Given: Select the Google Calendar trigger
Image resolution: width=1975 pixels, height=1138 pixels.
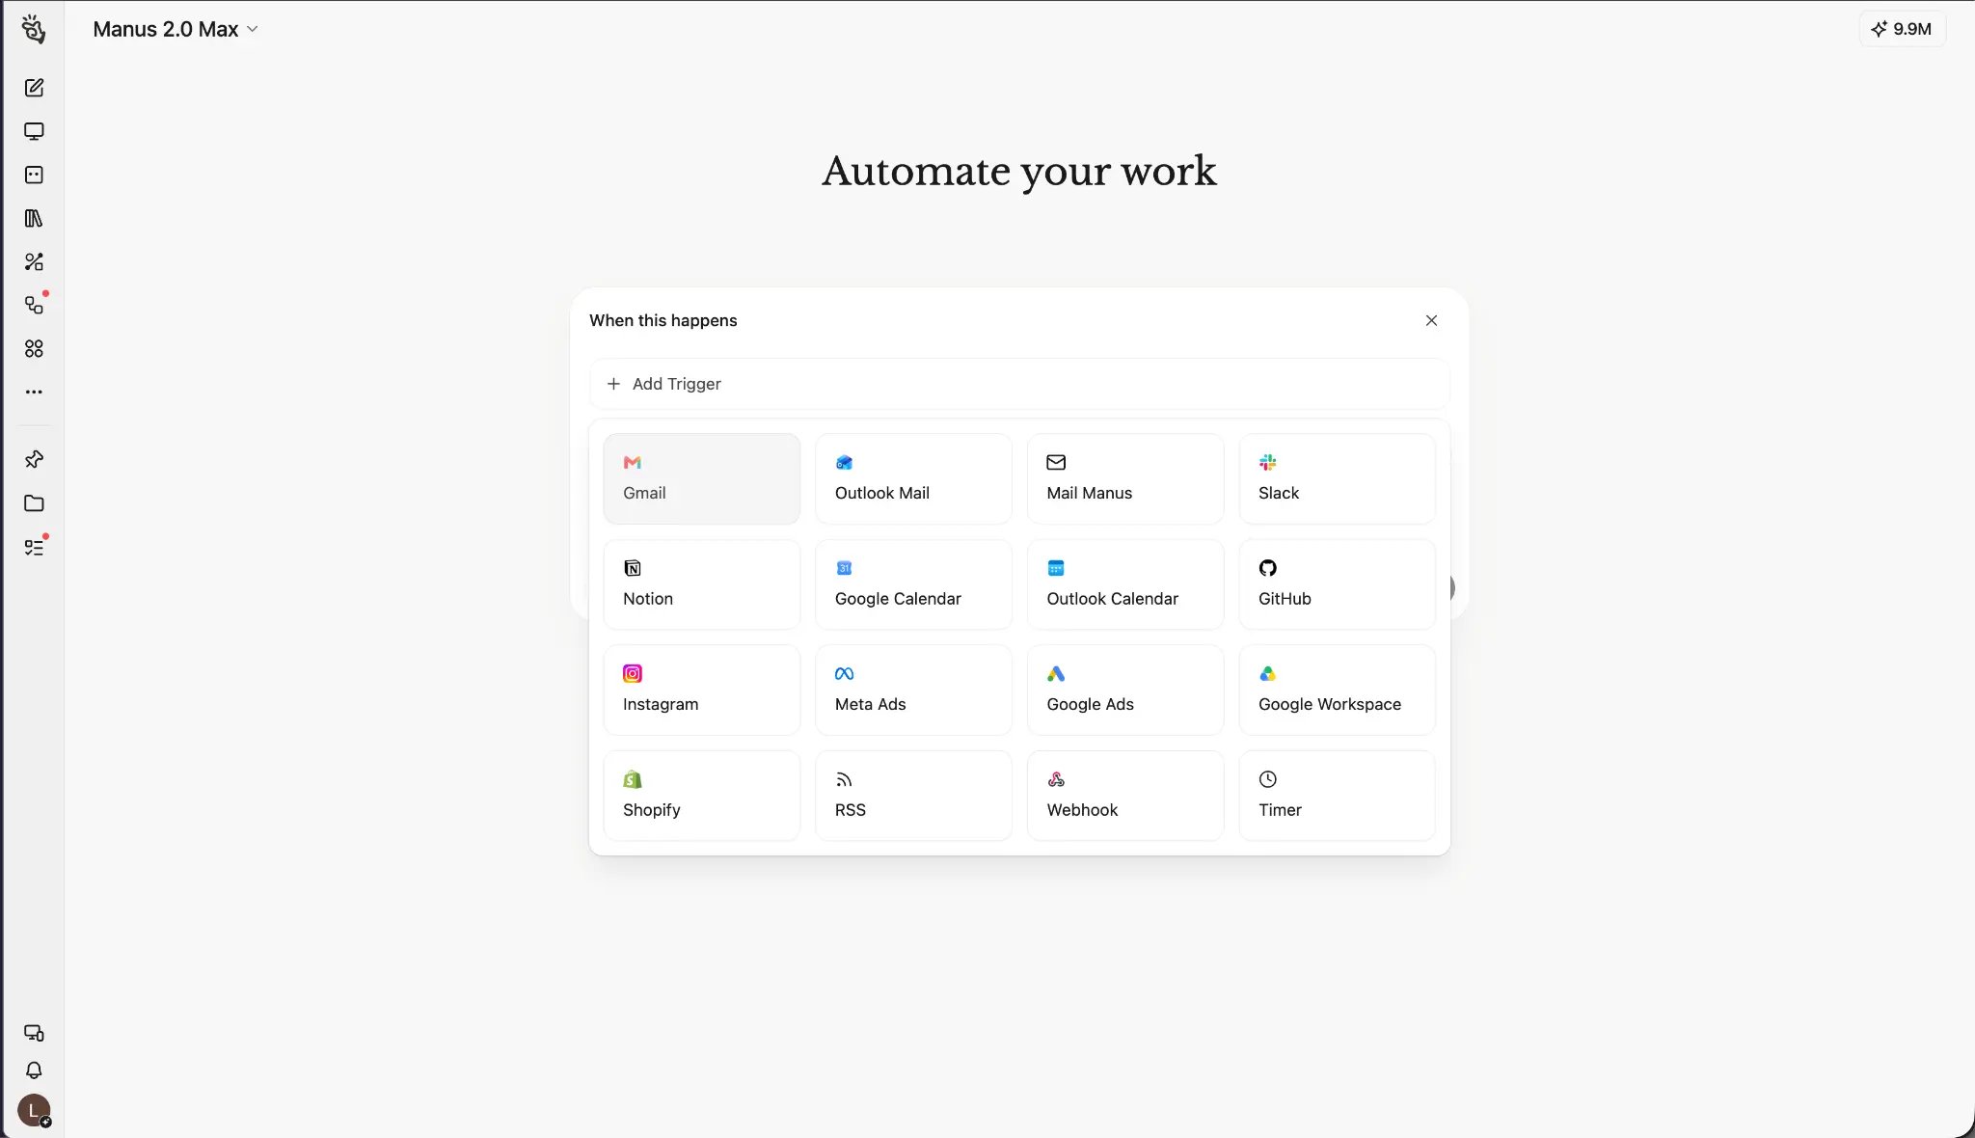Looking at the screenshot, I should click(x=913, y=584).
